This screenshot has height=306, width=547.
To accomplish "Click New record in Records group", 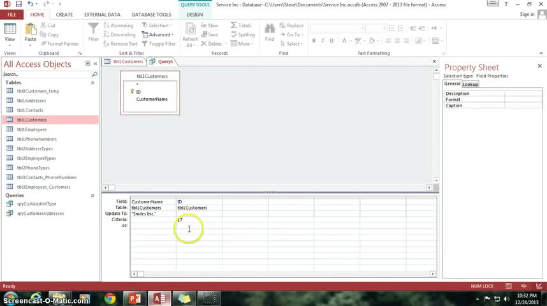I will [x=209, y=25].
